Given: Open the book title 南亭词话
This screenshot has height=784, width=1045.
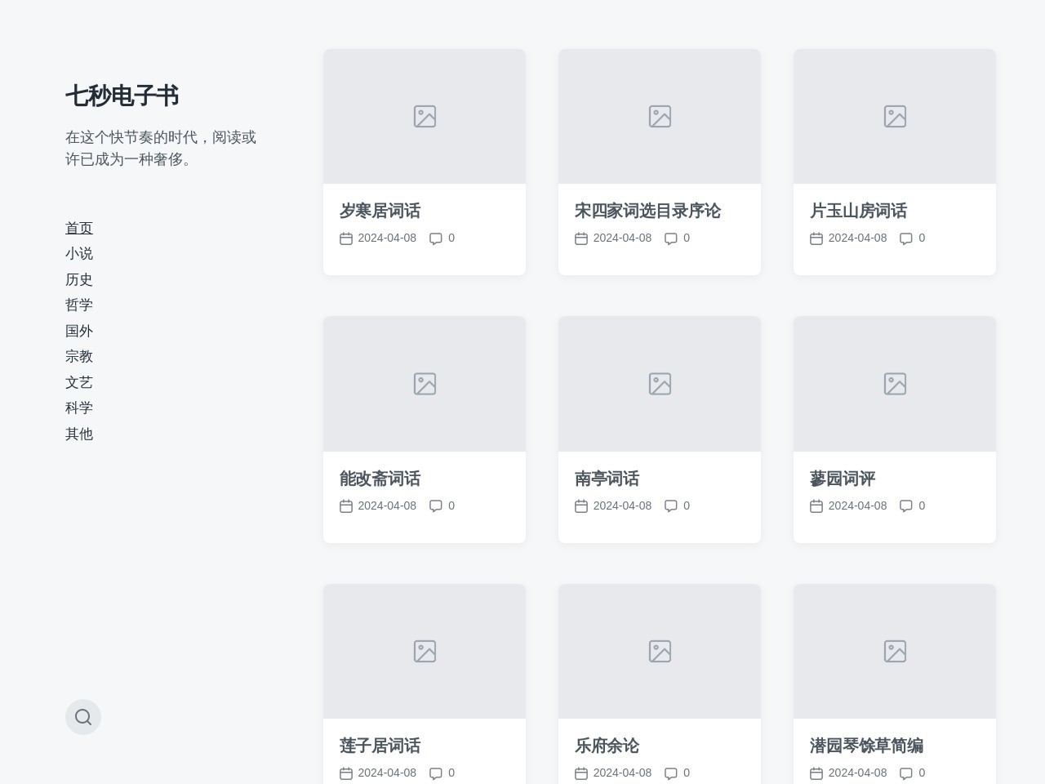Looking at the screenshot, I should click(607, 479).
